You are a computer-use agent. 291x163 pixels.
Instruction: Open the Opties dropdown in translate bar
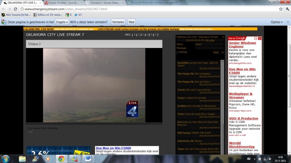[277, 22]
